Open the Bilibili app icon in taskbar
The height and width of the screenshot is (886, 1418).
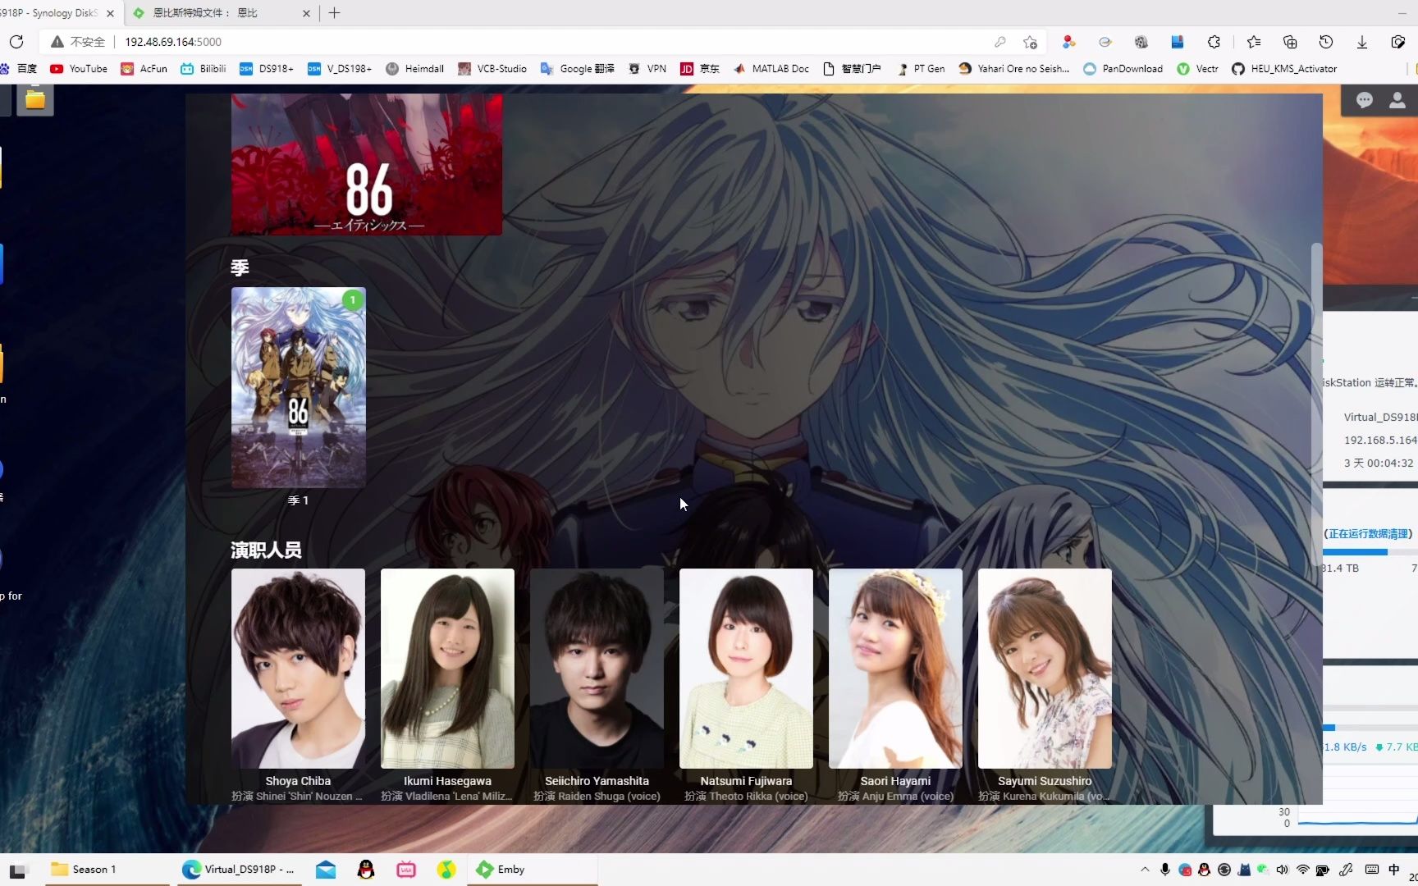406,870
